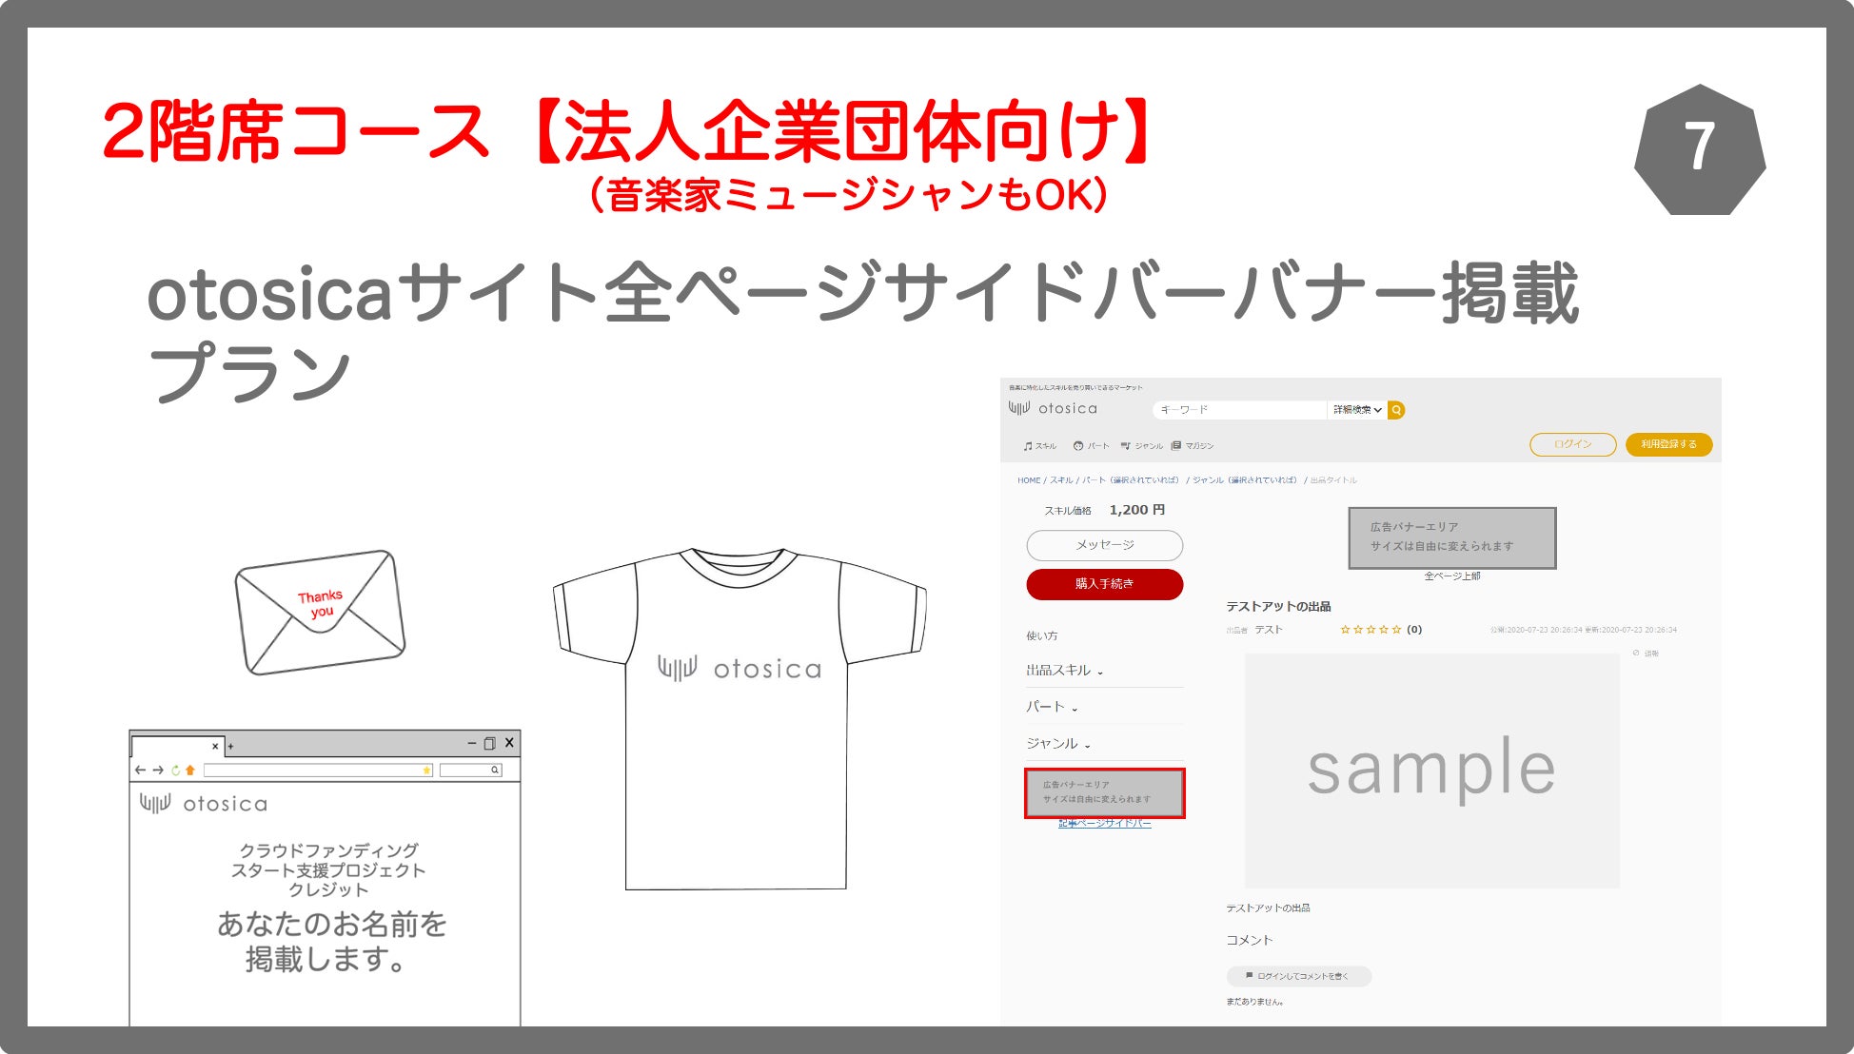Click the otosica logo in site header

coord(1053,408)
